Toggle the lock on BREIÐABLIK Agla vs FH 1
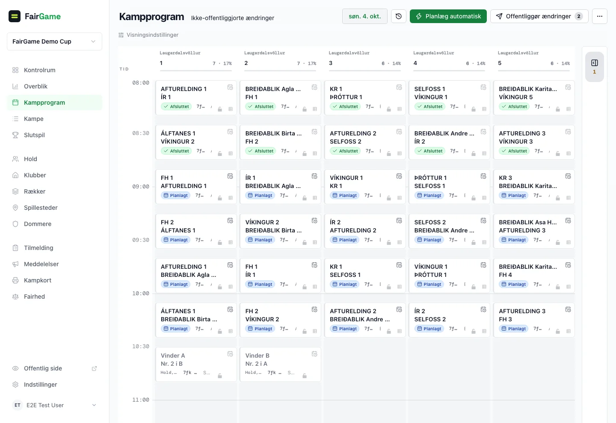The height and width of the screenshot is (423, 616). (x=305, y=109)
